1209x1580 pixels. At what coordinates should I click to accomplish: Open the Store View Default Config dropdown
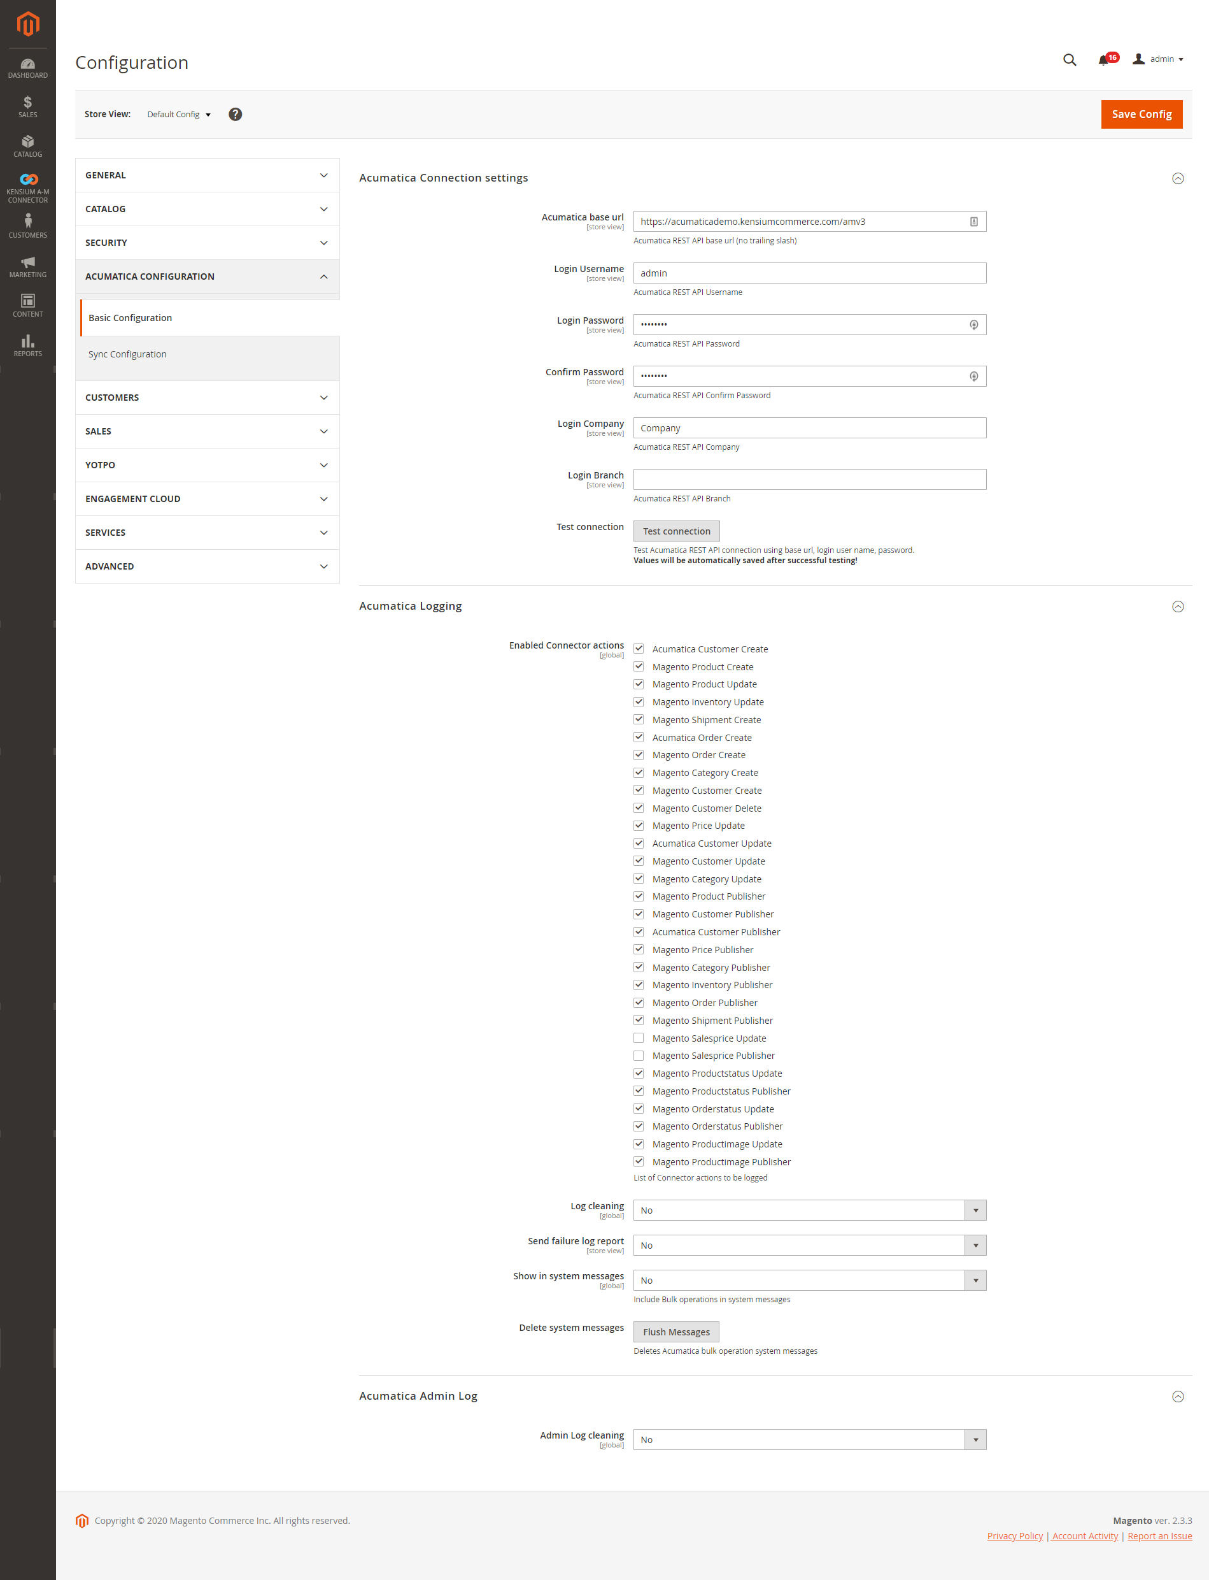pos(179,115)
